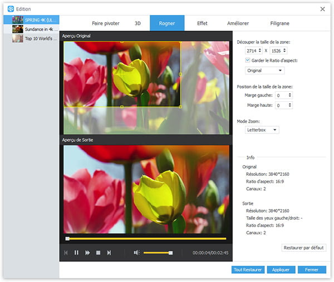Expand the Letterbox zoom mode dropdown
The width and height of the screenshot is (334, 282).
pos(262,130)
